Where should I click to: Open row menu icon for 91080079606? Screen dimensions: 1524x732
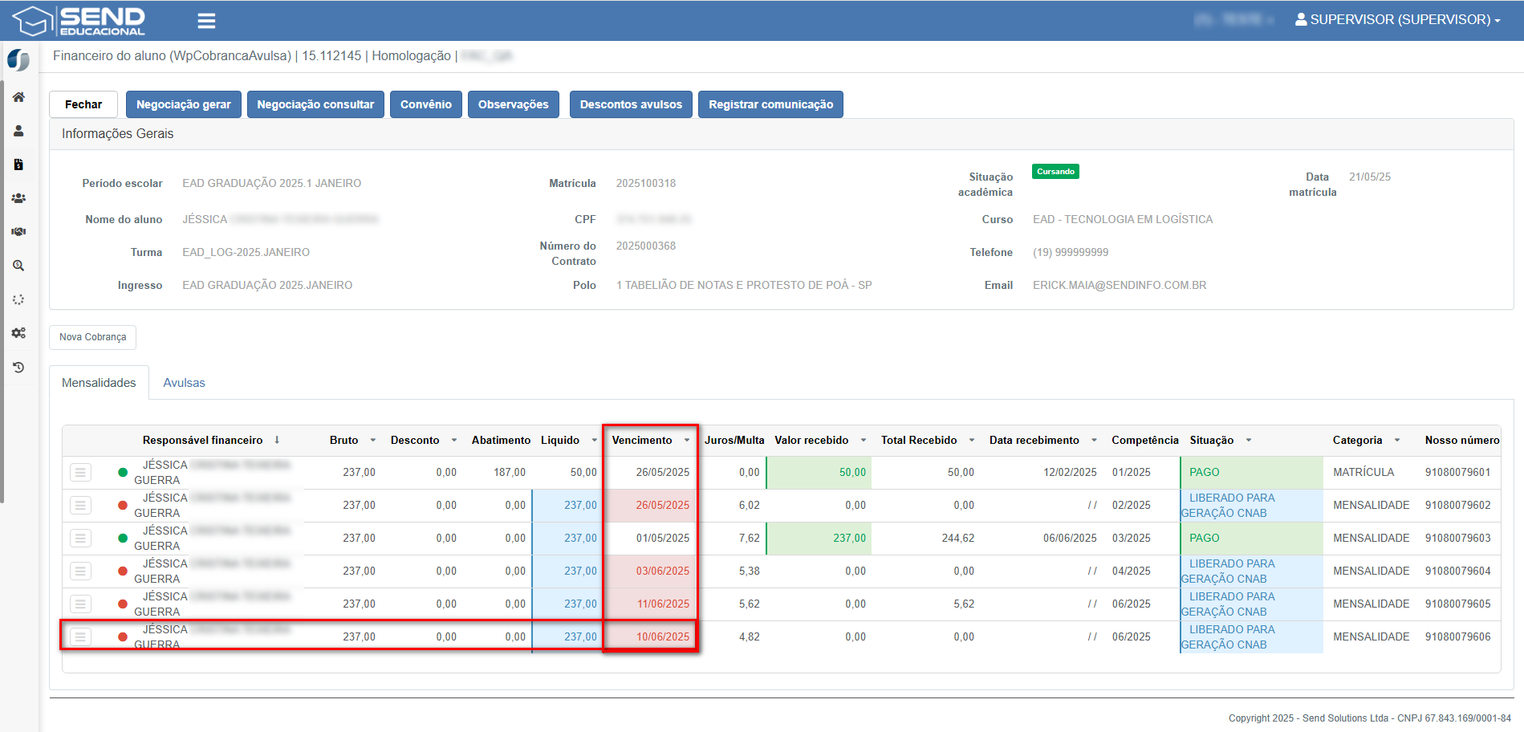[x=80, y=637]
